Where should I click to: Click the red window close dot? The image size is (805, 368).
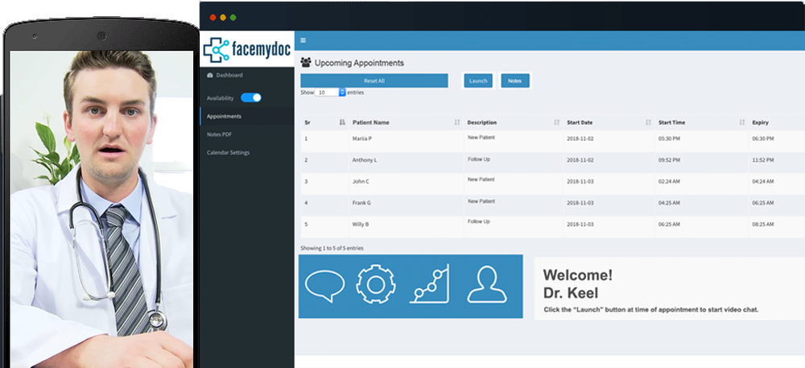(213, 18)
